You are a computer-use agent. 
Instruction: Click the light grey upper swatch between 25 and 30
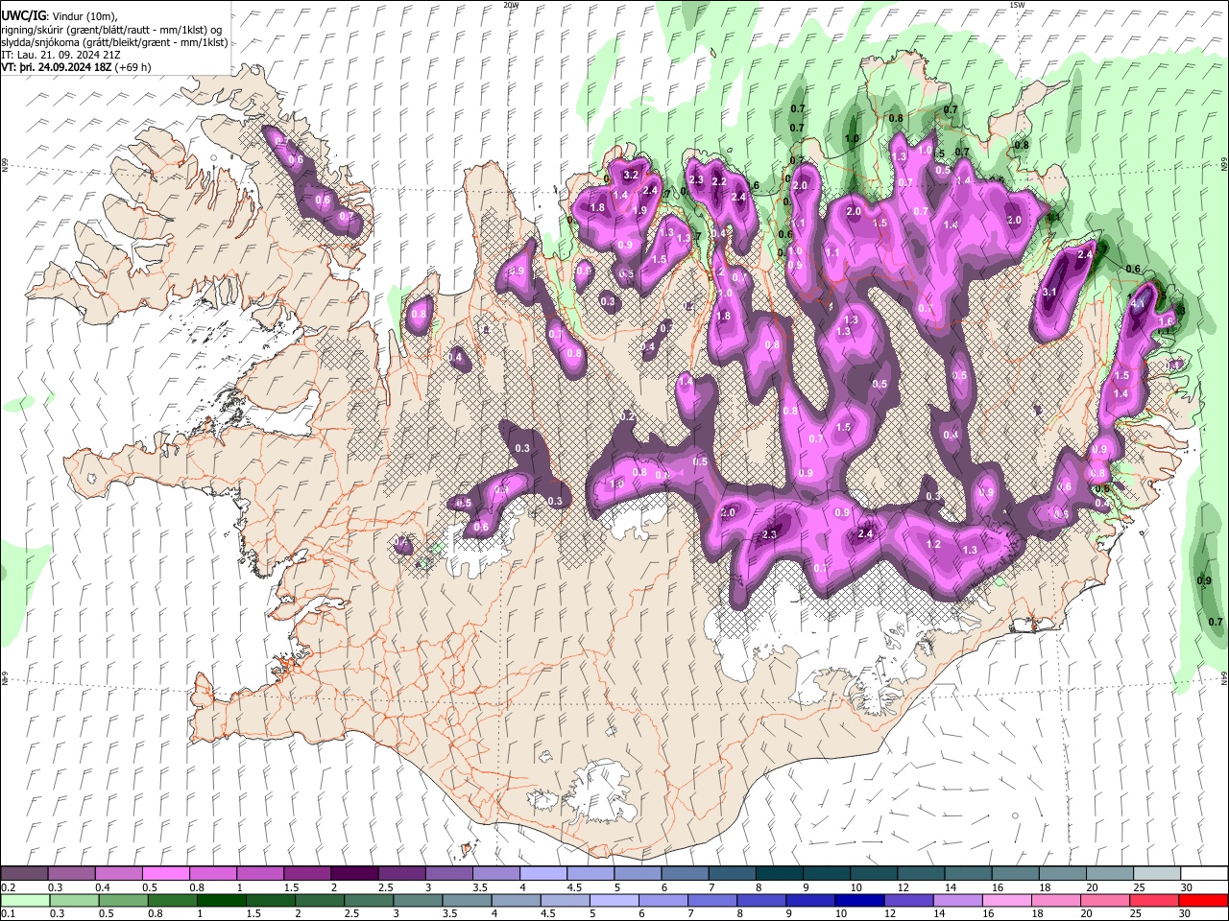tap(1156, 874)
